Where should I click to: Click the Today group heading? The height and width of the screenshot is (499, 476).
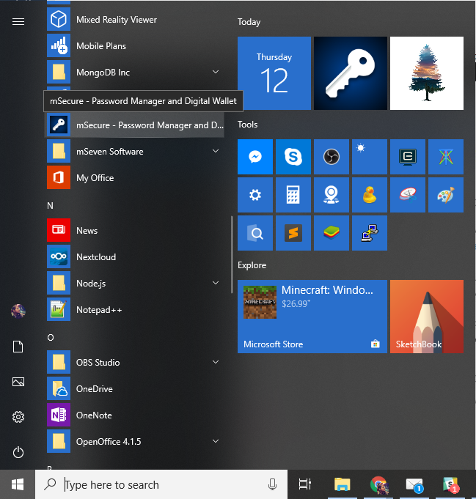[x=249, y=22]
